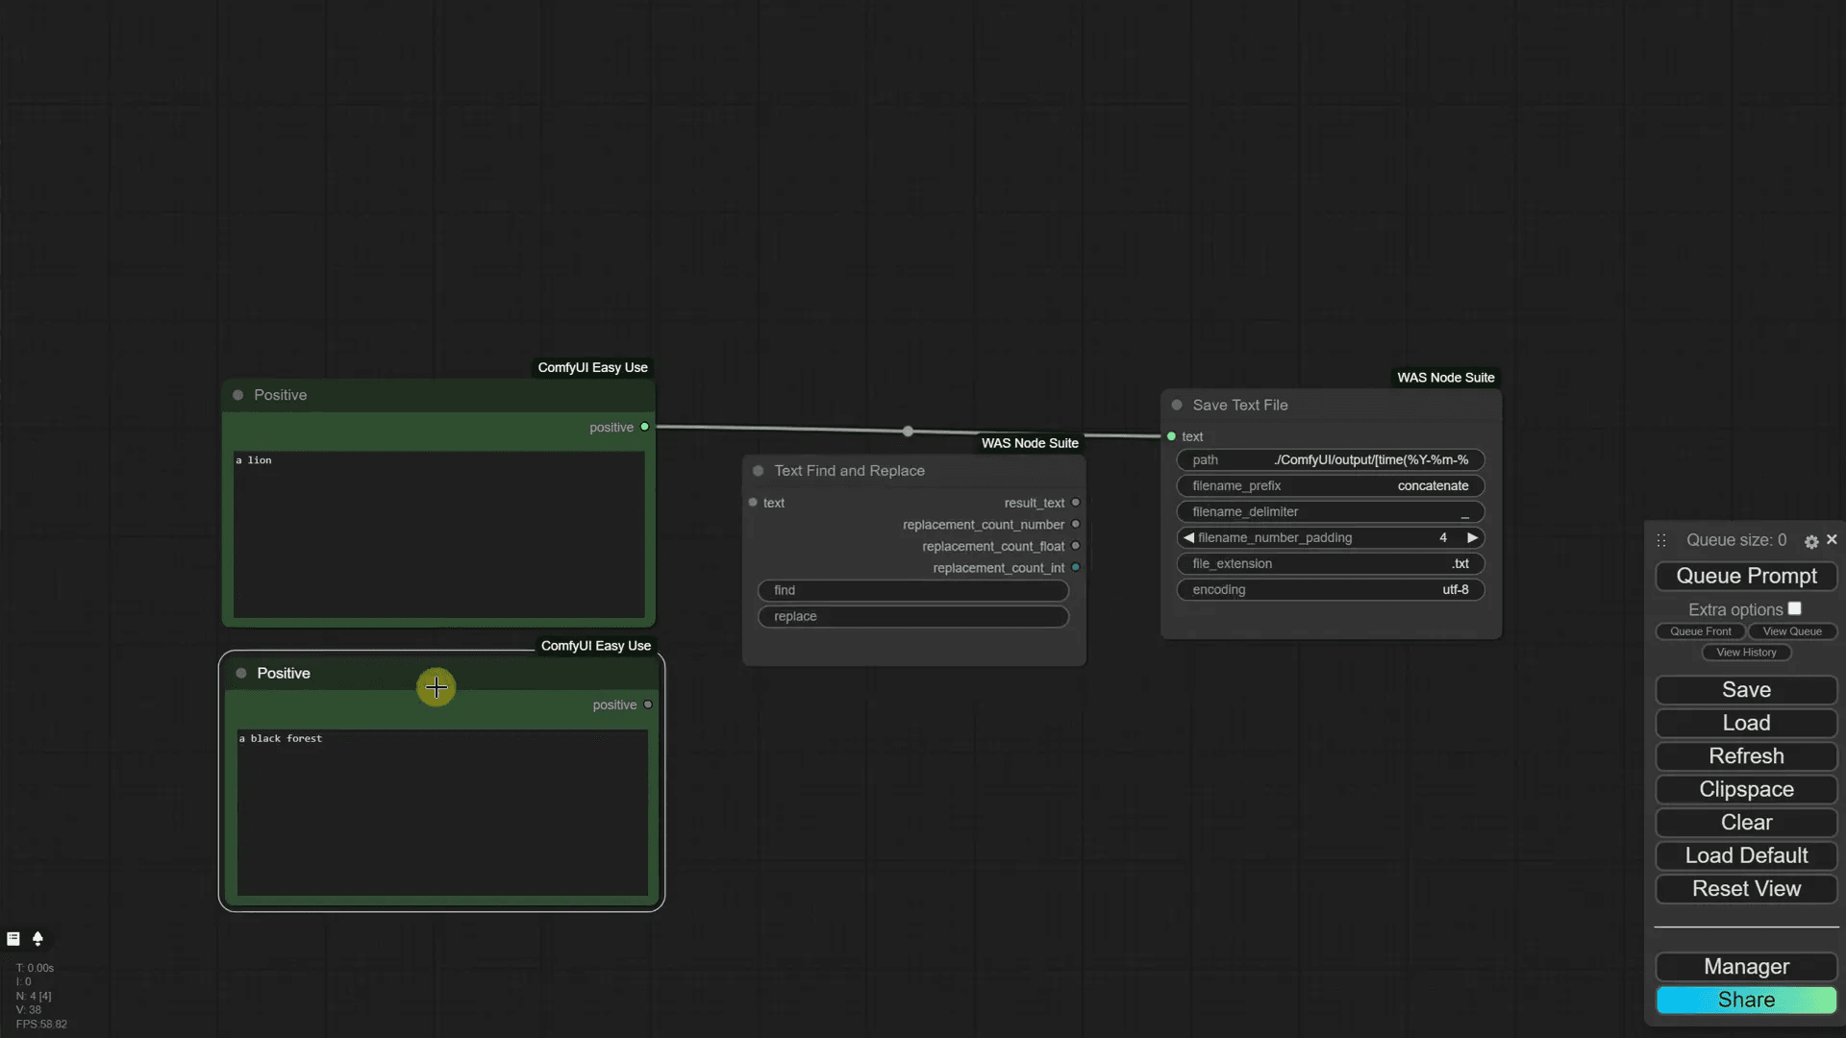Increase filename_number_padding with the right arrow
1846x1038 pixels.
point(1472,538)
